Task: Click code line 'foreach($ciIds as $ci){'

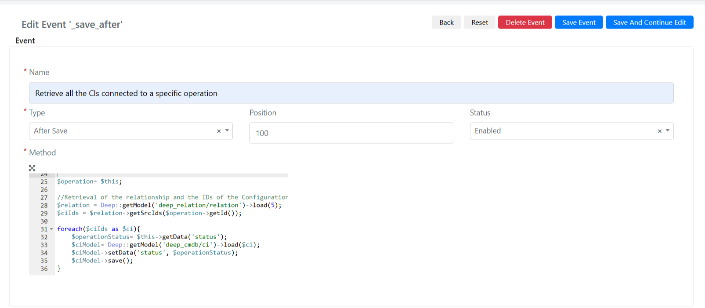Action: (x=99, y=229)
